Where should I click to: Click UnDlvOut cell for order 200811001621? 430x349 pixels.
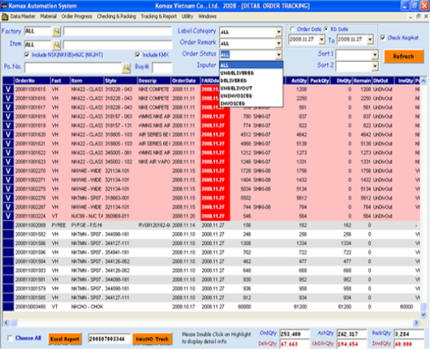(x=383, y=144)
